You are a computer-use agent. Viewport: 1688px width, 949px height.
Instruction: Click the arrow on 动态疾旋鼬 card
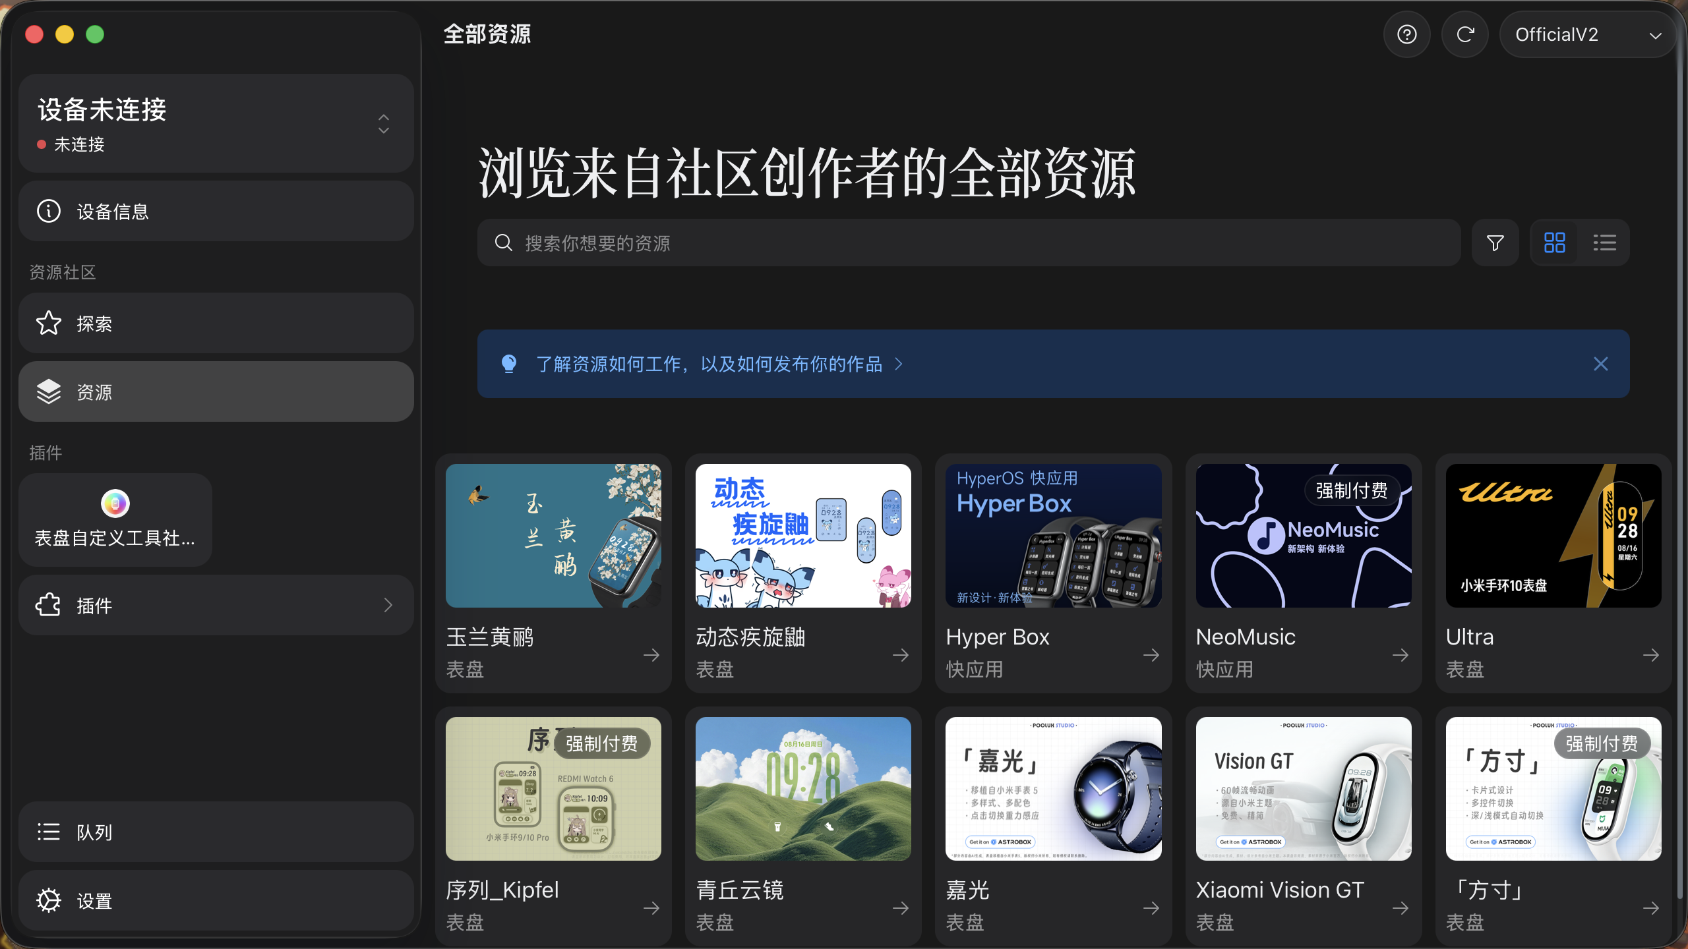(901, 654)
